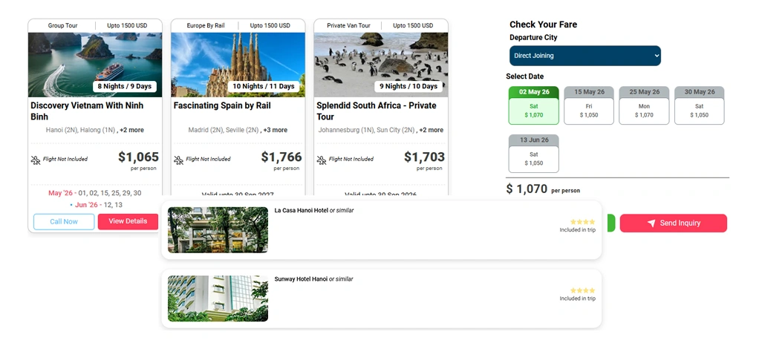Click star rating of Sunway Hotel Hanoi

pos(582,290)
